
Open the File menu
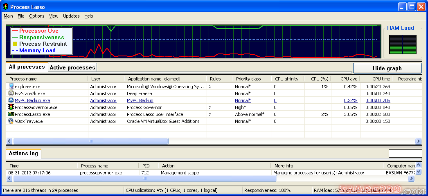[x=21, y=16]
